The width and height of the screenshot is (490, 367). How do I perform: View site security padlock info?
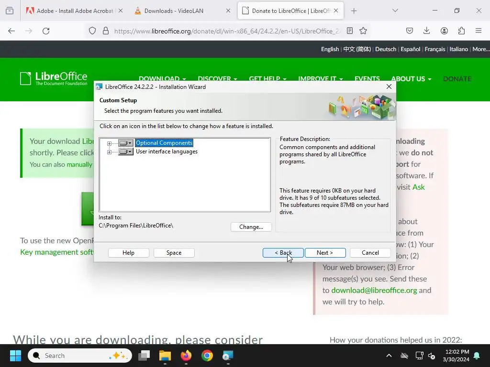click(106, 31)
